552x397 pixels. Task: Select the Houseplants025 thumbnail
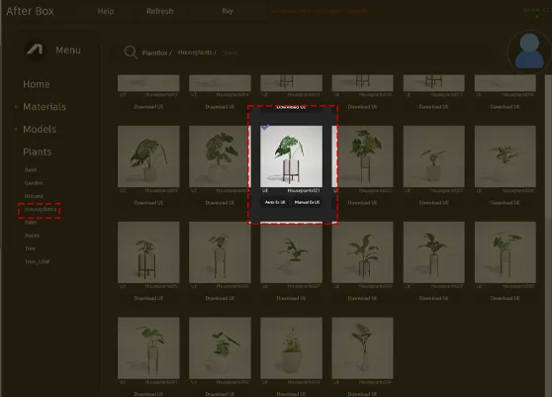point(148,252)
